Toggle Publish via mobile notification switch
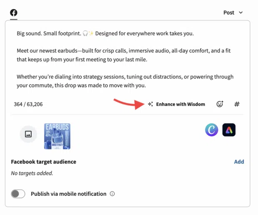258x215 pixels. [18, 194]
